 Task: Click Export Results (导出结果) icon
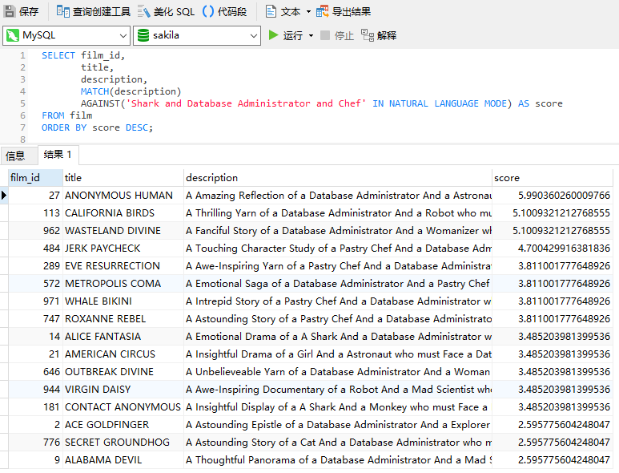[x=323, y=11]
